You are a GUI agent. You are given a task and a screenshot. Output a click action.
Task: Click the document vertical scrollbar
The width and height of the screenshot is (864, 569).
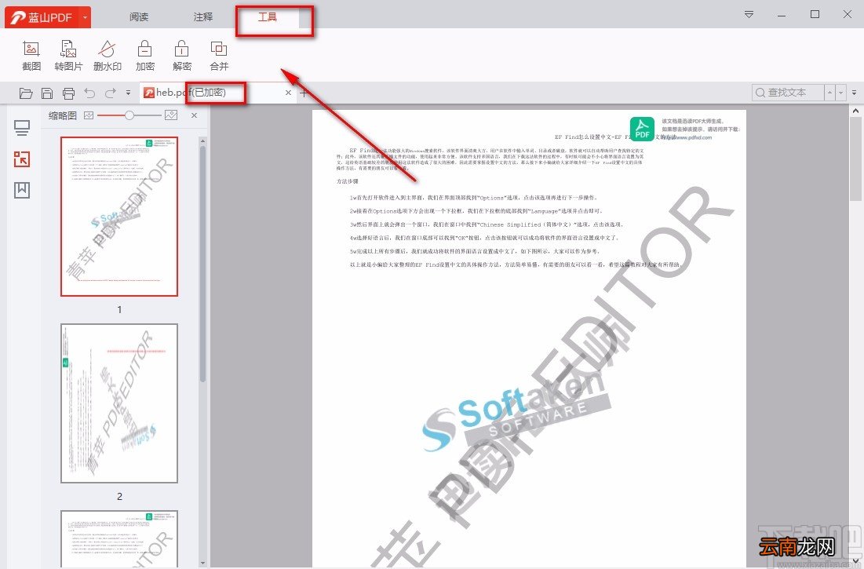(855, 160)
